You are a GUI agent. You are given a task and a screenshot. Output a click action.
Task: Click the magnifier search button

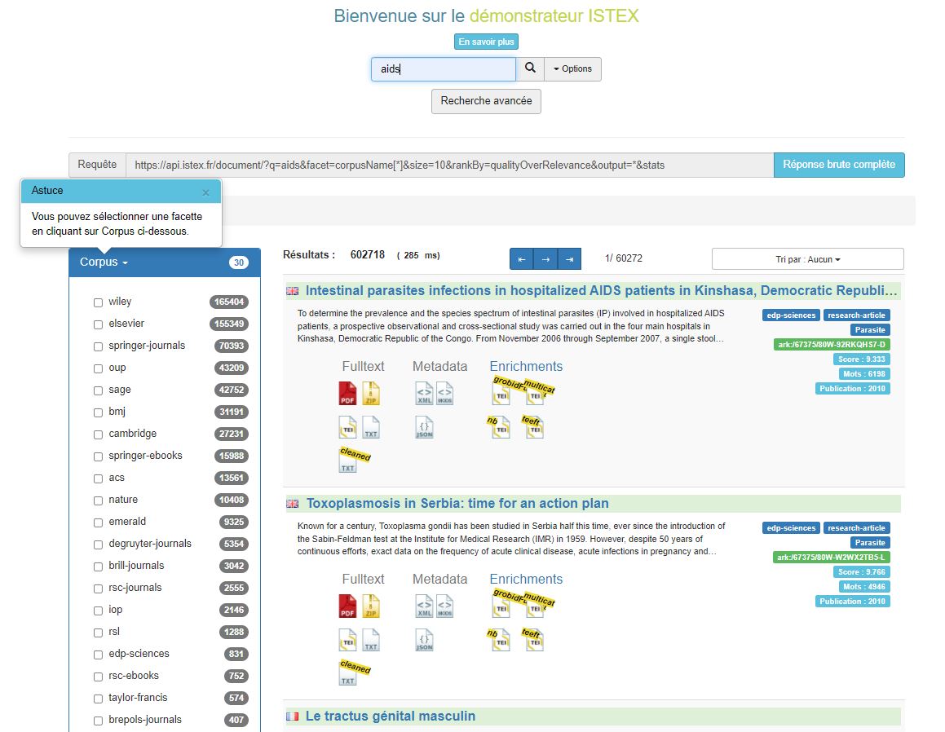pyautogui.click(x=530, y=68)
